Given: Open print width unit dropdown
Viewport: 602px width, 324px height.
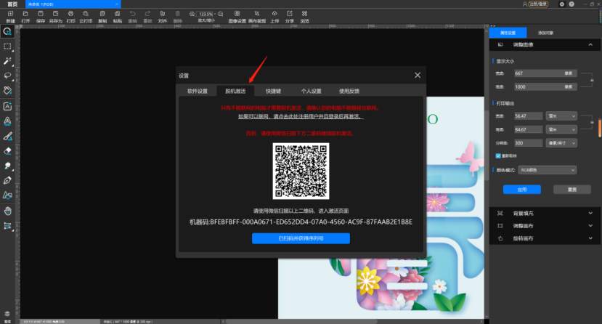Looking at the screenshot, I should [x=561, y=116].
